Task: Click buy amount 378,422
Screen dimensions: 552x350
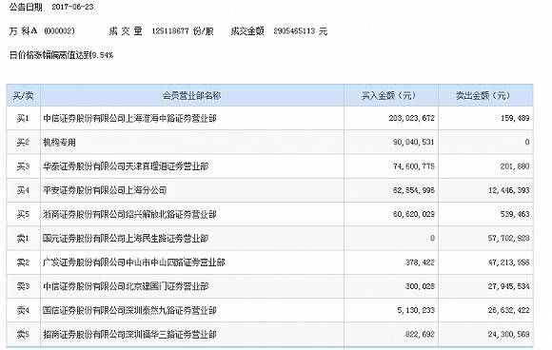Action: (420, 262)
